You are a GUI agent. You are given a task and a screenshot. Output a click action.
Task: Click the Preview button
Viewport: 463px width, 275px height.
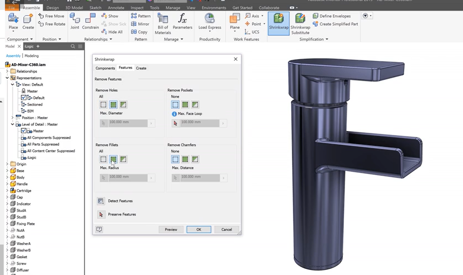point(171,229)
